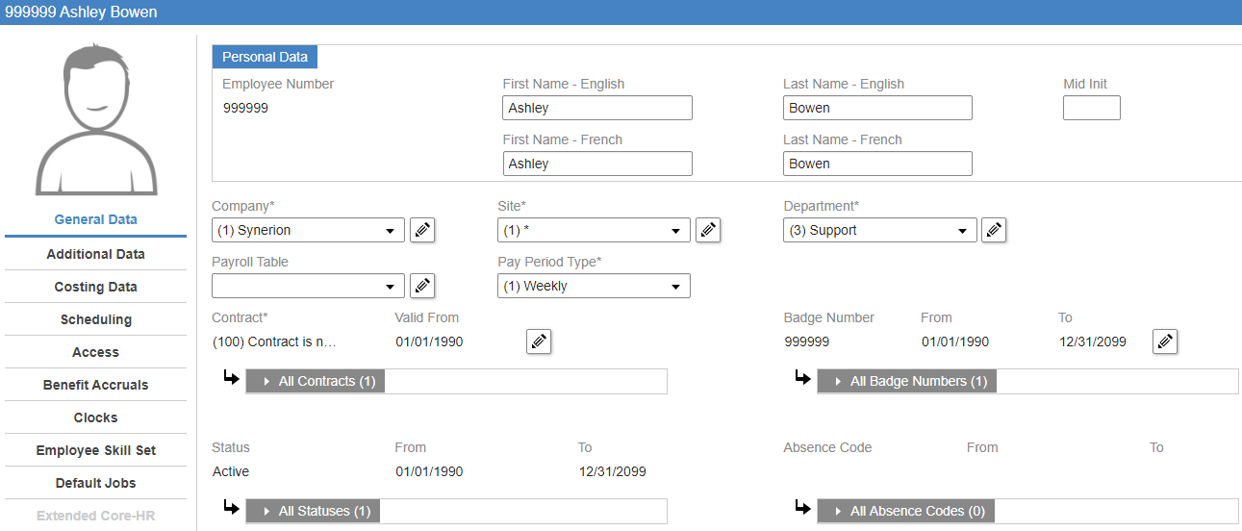
Task: Open the Scheduling section in sidebar
Action: point(95,319)
